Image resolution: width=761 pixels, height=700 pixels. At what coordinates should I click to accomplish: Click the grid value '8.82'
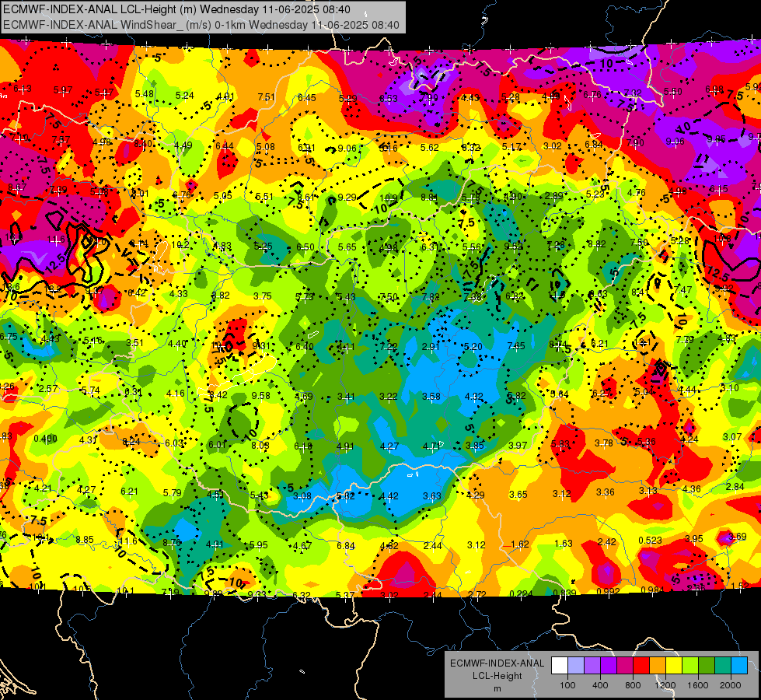pyautogui.click(x=597, y=244)
